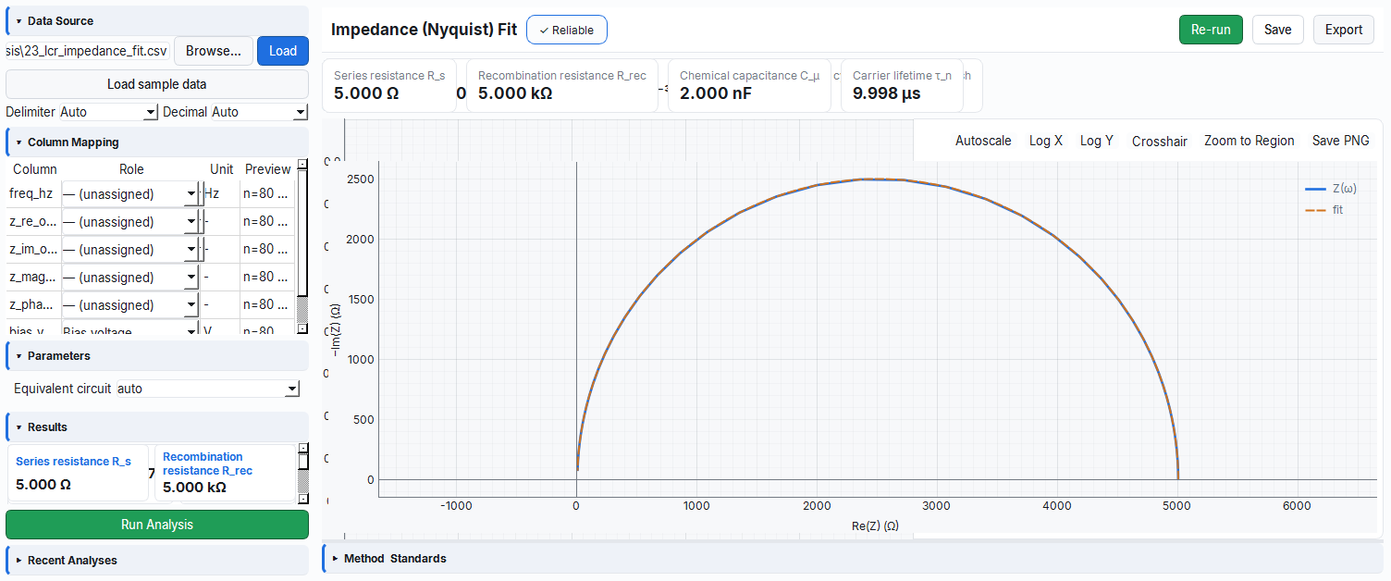The width and height of the screenshot is (1391, 581).
Task: Toggle Log Y axis
Action: [1097, 141]
